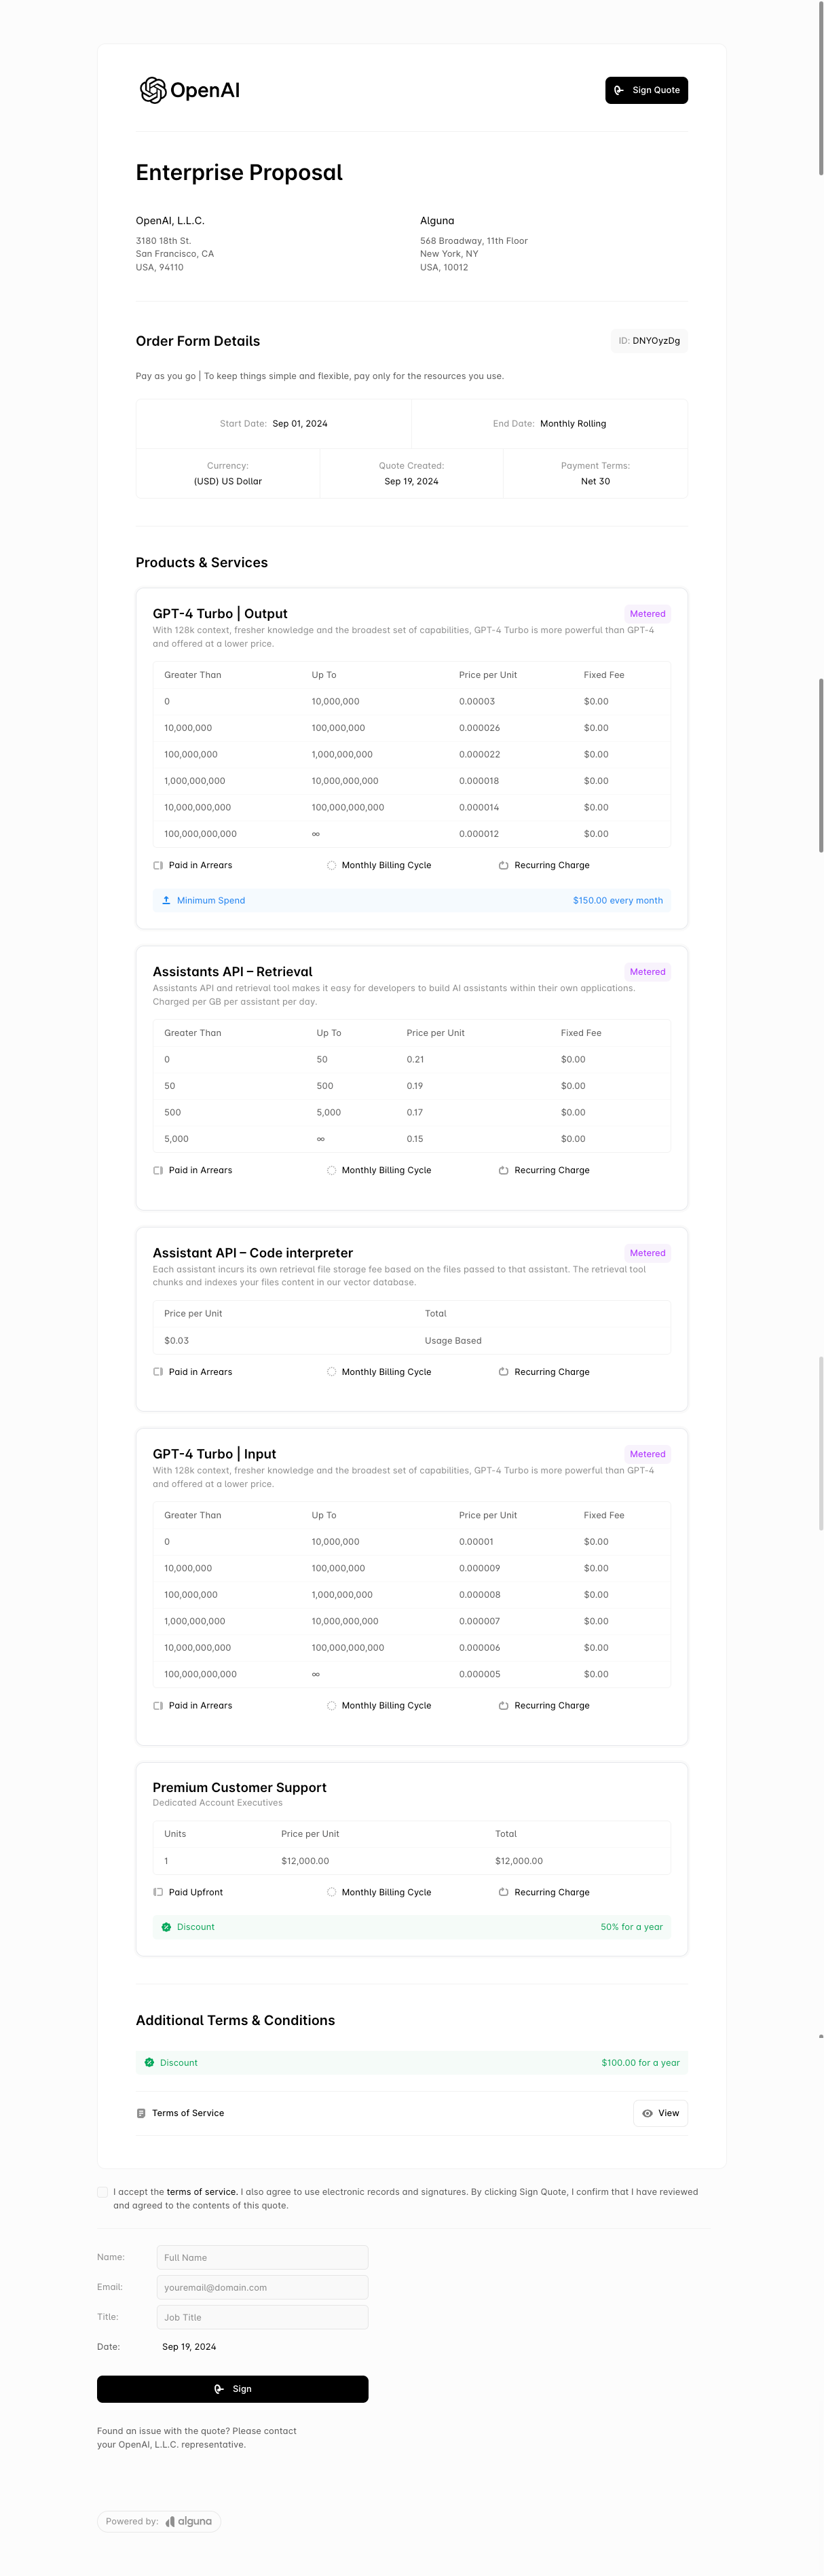Focus the Job Title input field
This screenshot has width=824, height=2576.
coord(263,2317)
